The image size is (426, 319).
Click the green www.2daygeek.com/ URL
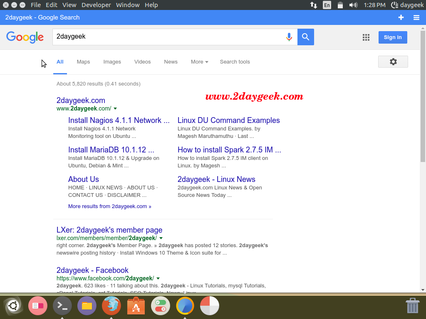click(84, 108)
